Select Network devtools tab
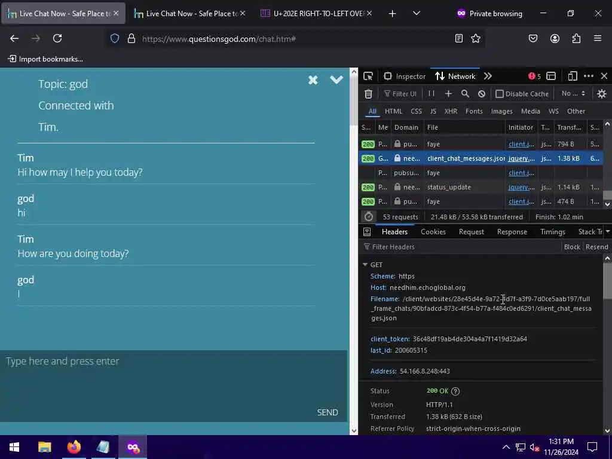 [455, 76]
